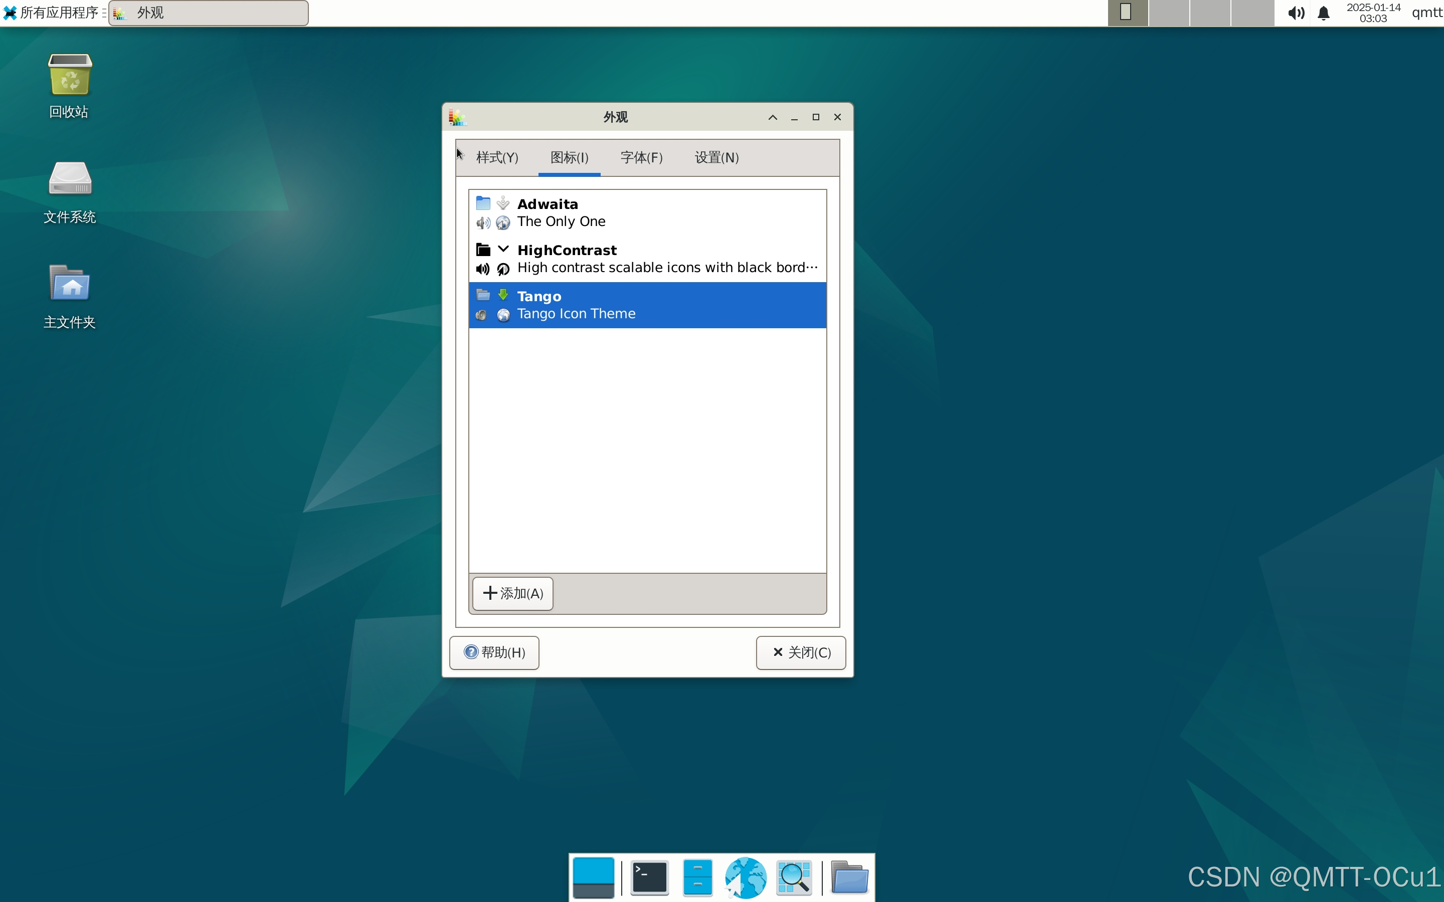Image resolution: width=1444 pixels, height=902 pixels.
Task: Click the Show Desktop dock icon
Action: pos(593,877)
